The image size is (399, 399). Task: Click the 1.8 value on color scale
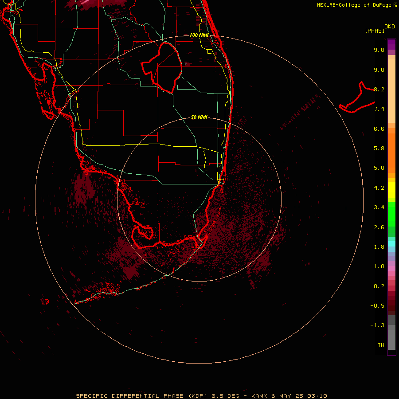(x=379, y=247)
